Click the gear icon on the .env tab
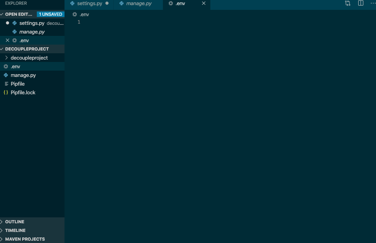The image size is (376, 243). coord(171,3)
